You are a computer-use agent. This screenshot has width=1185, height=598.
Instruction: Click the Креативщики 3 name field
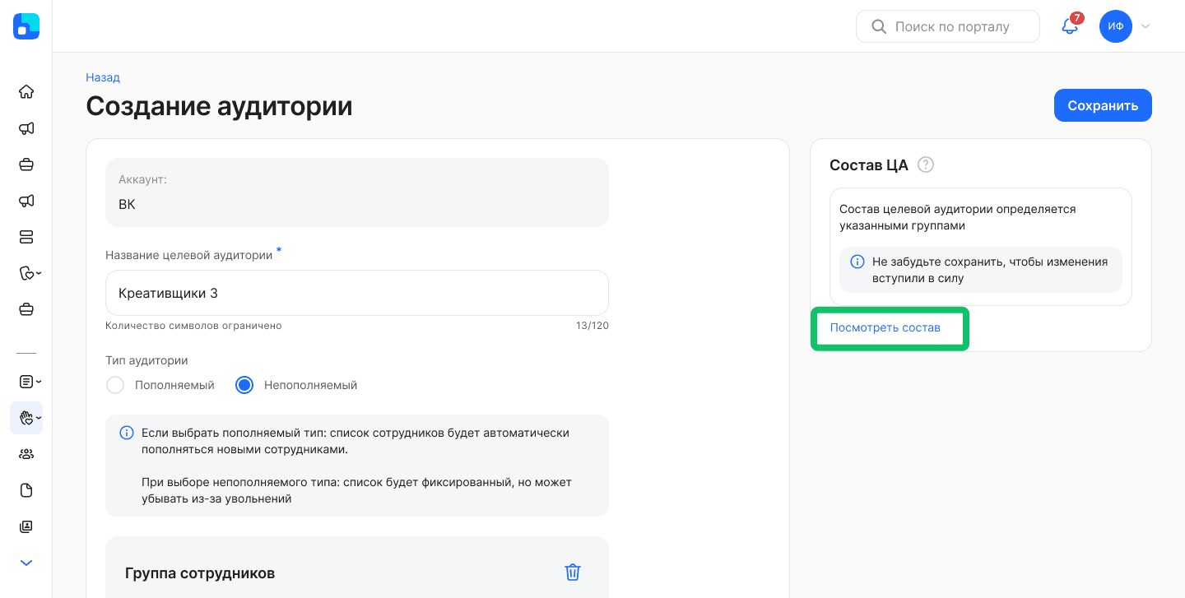(x=357, y=293)
